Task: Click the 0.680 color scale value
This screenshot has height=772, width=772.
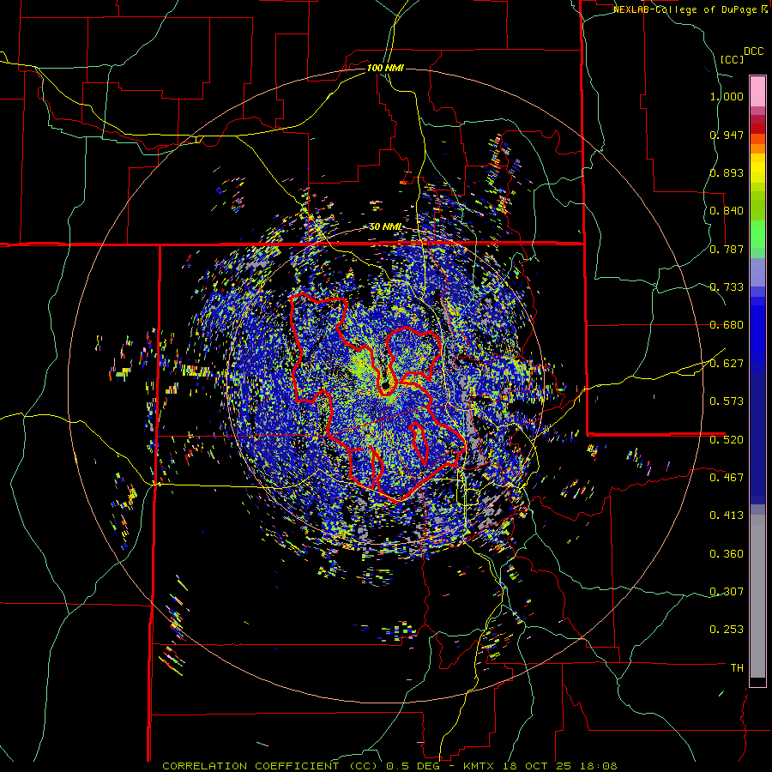Action: pyautogui.click(x=727, y=325)
